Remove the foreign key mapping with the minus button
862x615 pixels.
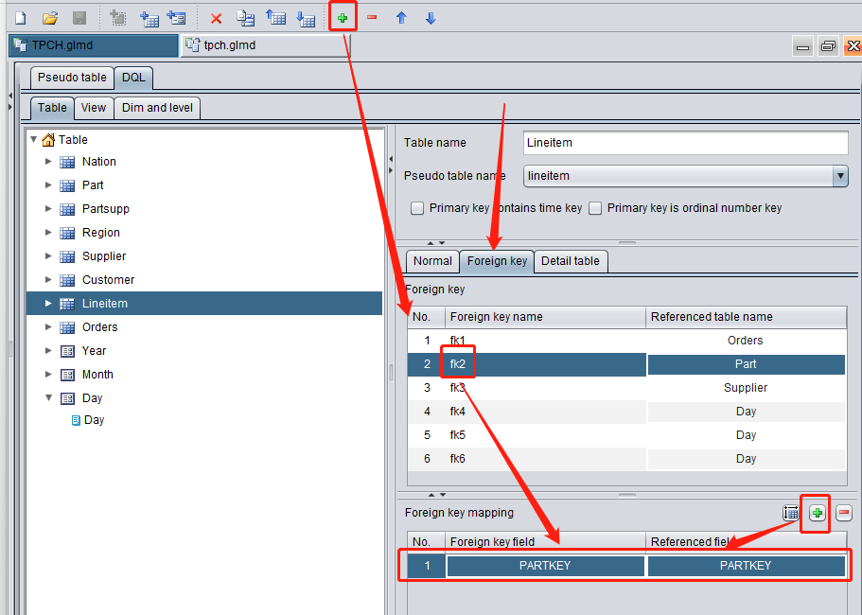(x=844, y=513)
